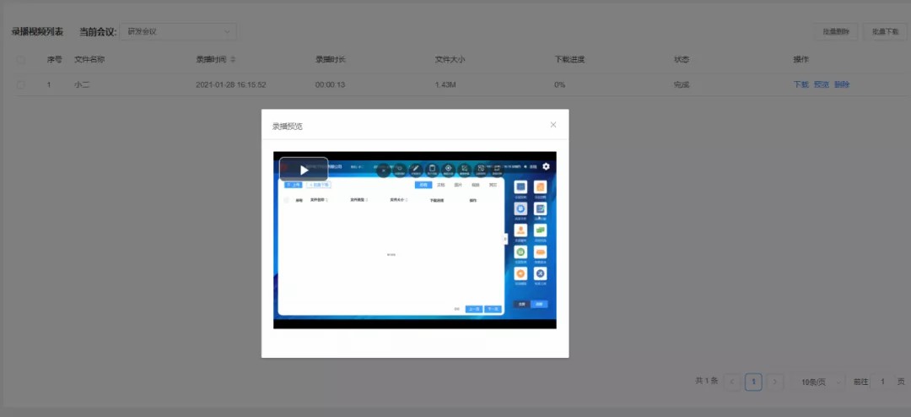Click 预览 link for 小二 recording
Image resolution: width=911 pixels, height=417 pixels.
pyautogui.click(x=821, y=85)
